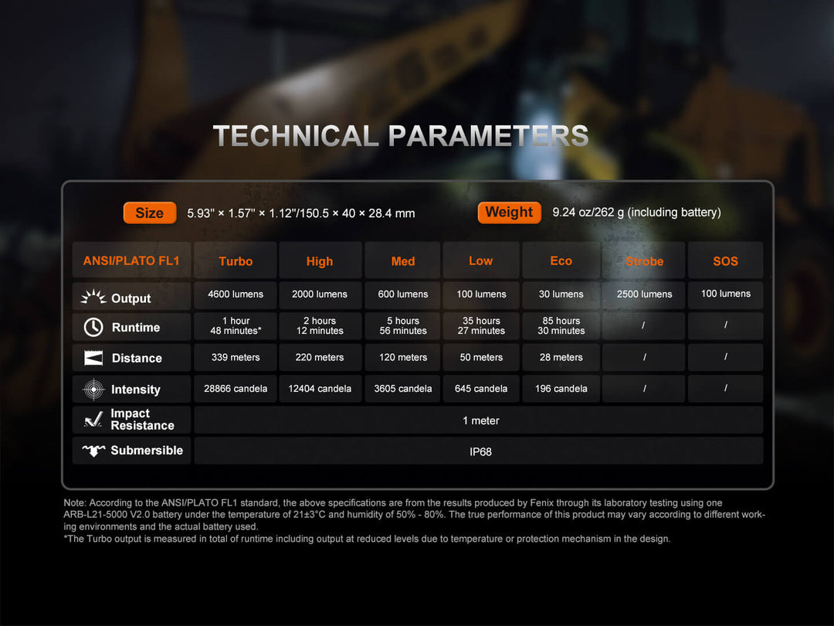Click the Strobe column header
Viewport: 834px width, 626px height.
(x=643, y=260)
